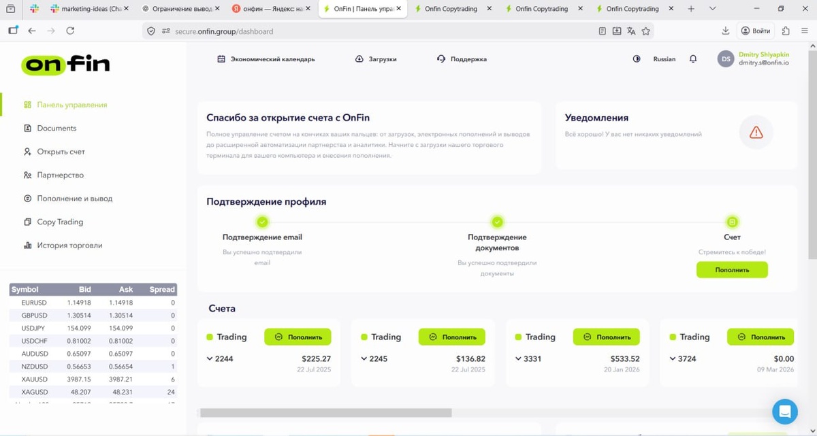
Task: Reload the page in the browser
Action: (70, 31)
